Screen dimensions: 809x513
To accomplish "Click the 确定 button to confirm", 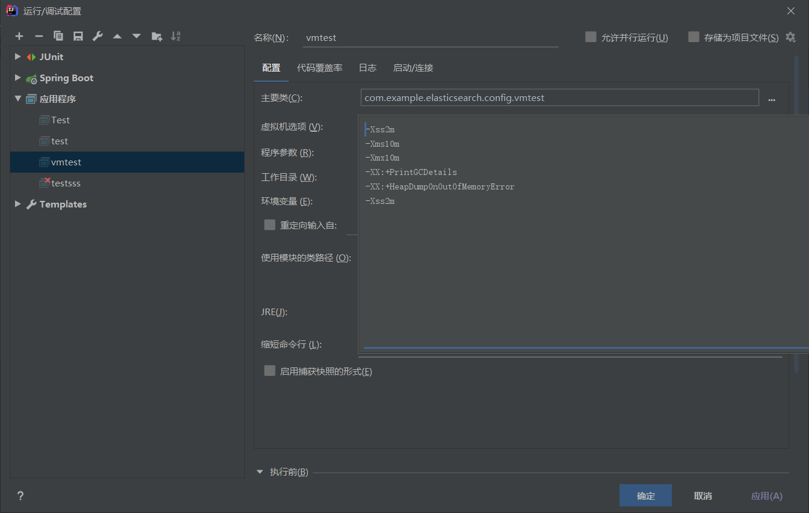I will [x=645, y=495].
